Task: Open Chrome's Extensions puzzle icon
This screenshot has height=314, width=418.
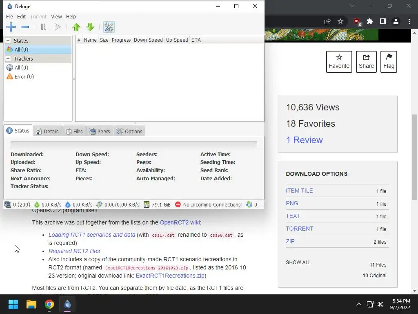Action: [370, 21]
